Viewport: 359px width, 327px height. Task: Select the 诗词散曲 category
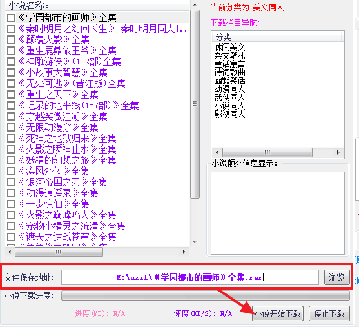(229, 72)
